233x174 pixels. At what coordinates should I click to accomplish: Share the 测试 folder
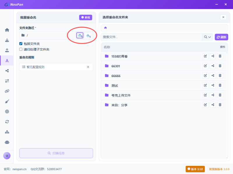point(213,85)
